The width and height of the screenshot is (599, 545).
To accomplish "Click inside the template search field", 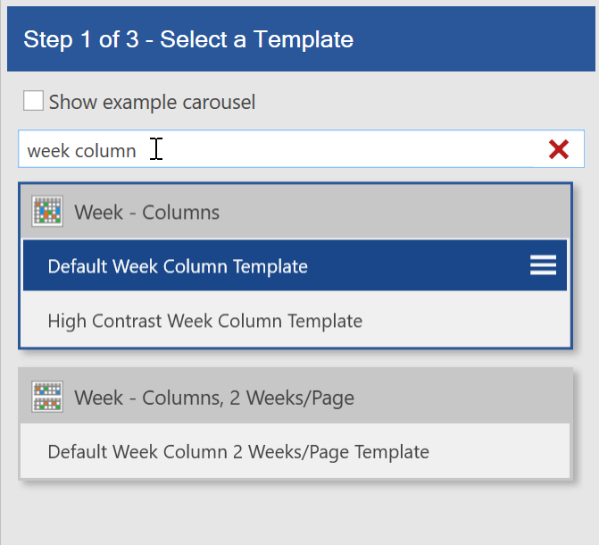I will [x=357, y=150].
